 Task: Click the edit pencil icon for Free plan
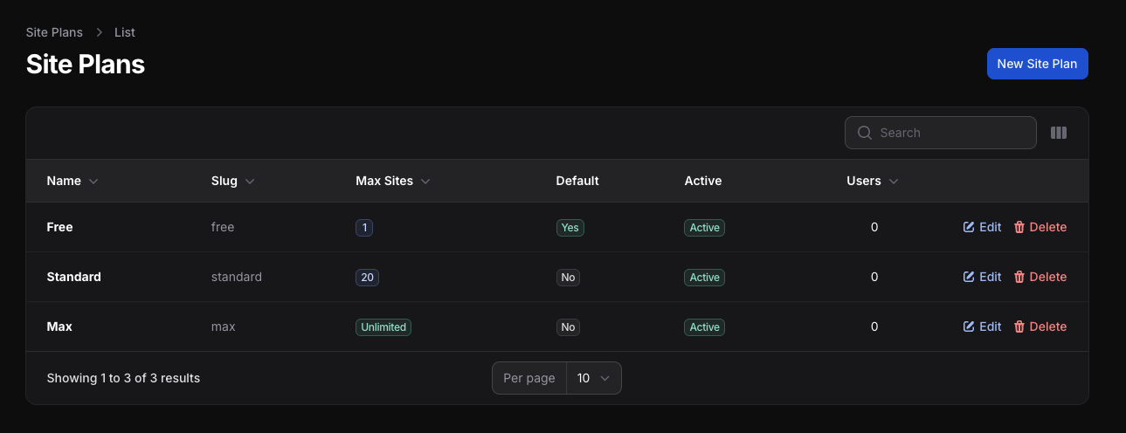[x=968, y=227]
